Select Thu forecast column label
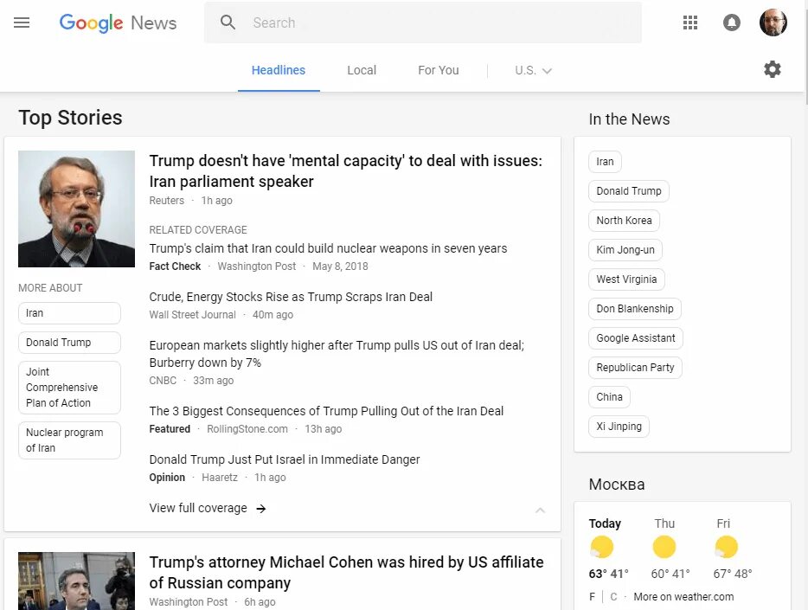Viewport: 808px width, 610px height. (664, 523)
